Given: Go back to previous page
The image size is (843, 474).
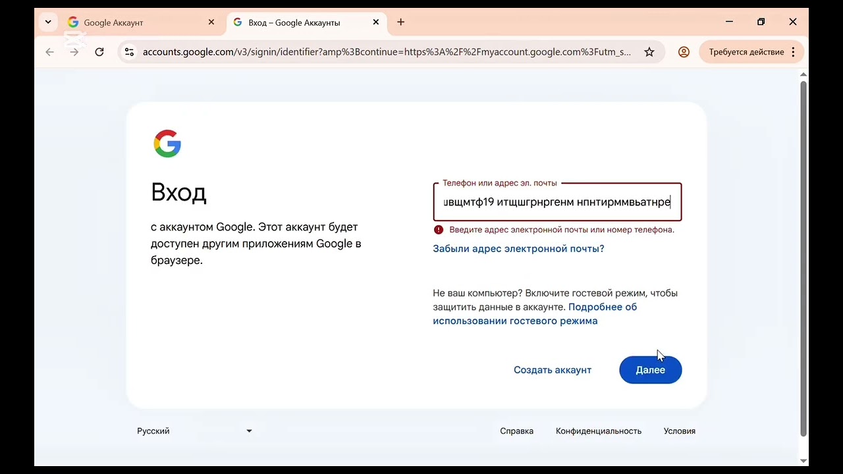Looking at the screenshot, I should pyautogui.click(x=49, y=52).
